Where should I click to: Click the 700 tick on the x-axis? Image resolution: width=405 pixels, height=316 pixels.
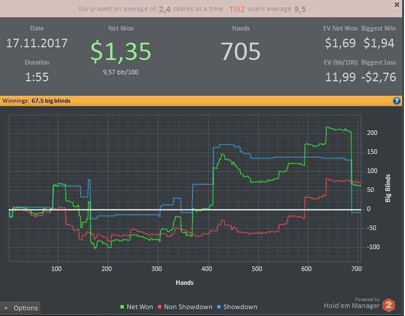click(x=357, y=269)
